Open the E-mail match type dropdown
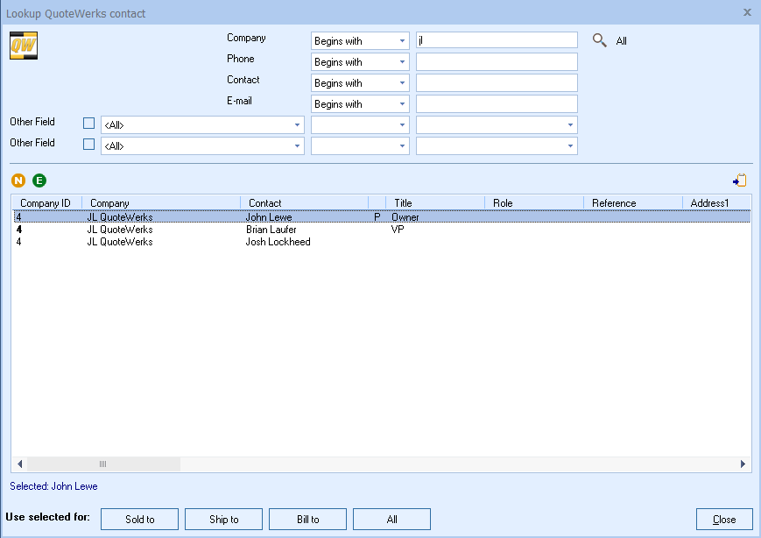Viewport: 761px width, 538px height. [x=360, y=104]
